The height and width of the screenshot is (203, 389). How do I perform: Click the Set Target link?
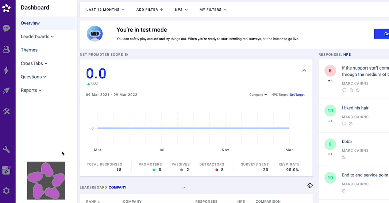297,95
